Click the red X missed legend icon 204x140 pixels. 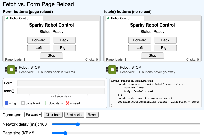(x=67, y=103)
